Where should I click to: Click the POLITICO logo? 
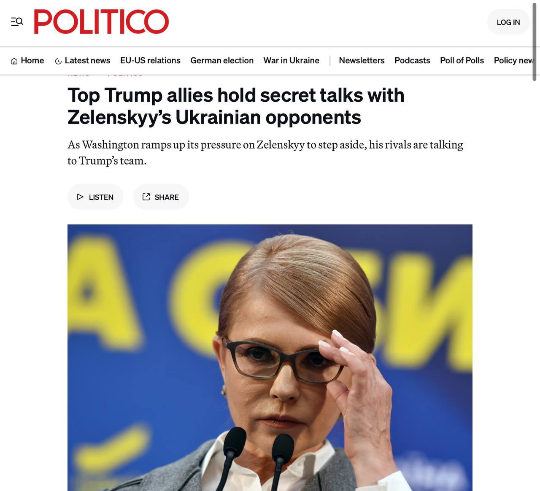101,22
